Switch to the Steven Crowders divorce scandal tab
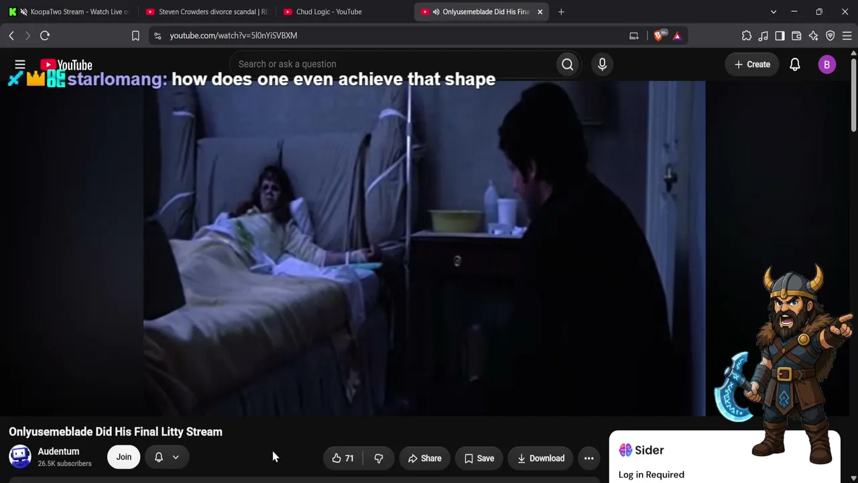Screen dimensions: 858x483 206,11
